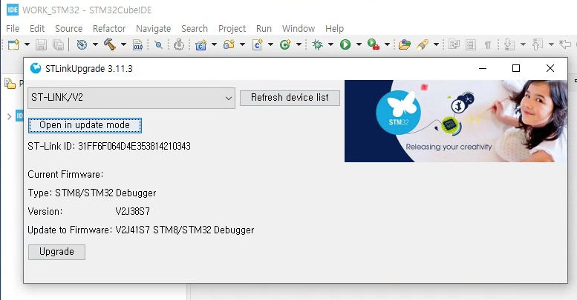The height and width of the screenshot is (300, 577).
Task: Open the Edit menu
Action: click(x=37, y=29)
